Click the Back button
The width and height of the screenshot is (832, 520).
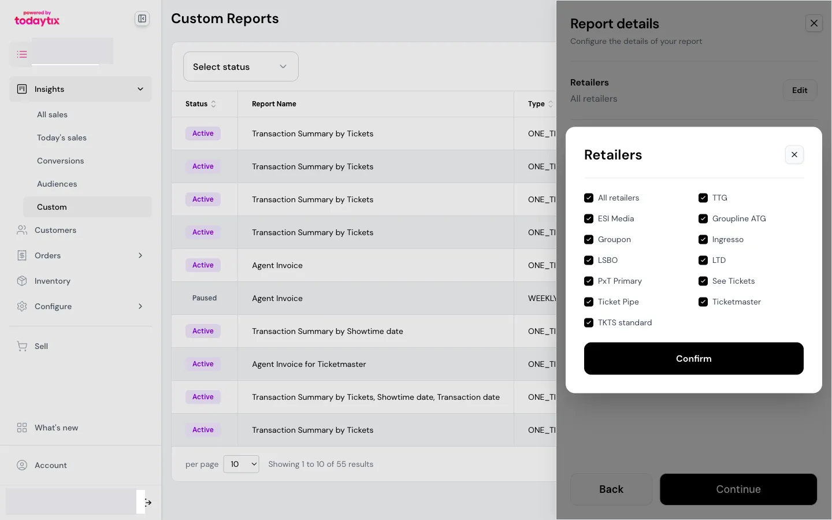(x=611, y=489)
